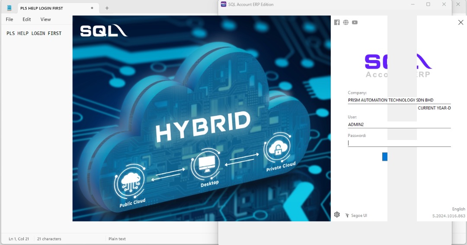Click SQL Account ERP Edition title icon
Screen dimensions: 467x245
(x=224, y=4)
